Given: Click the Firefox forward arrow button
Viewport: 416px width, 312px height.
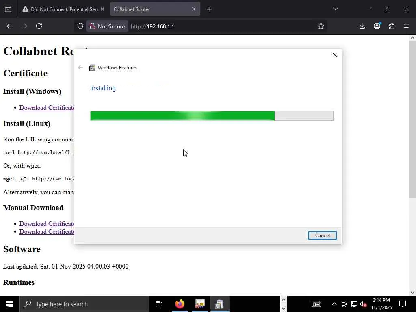Looking at the screenshot, I should (24, 26).
